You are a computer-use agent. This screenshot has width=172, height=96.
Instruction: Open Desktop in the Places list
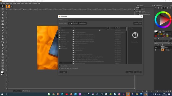pos(63,37)
